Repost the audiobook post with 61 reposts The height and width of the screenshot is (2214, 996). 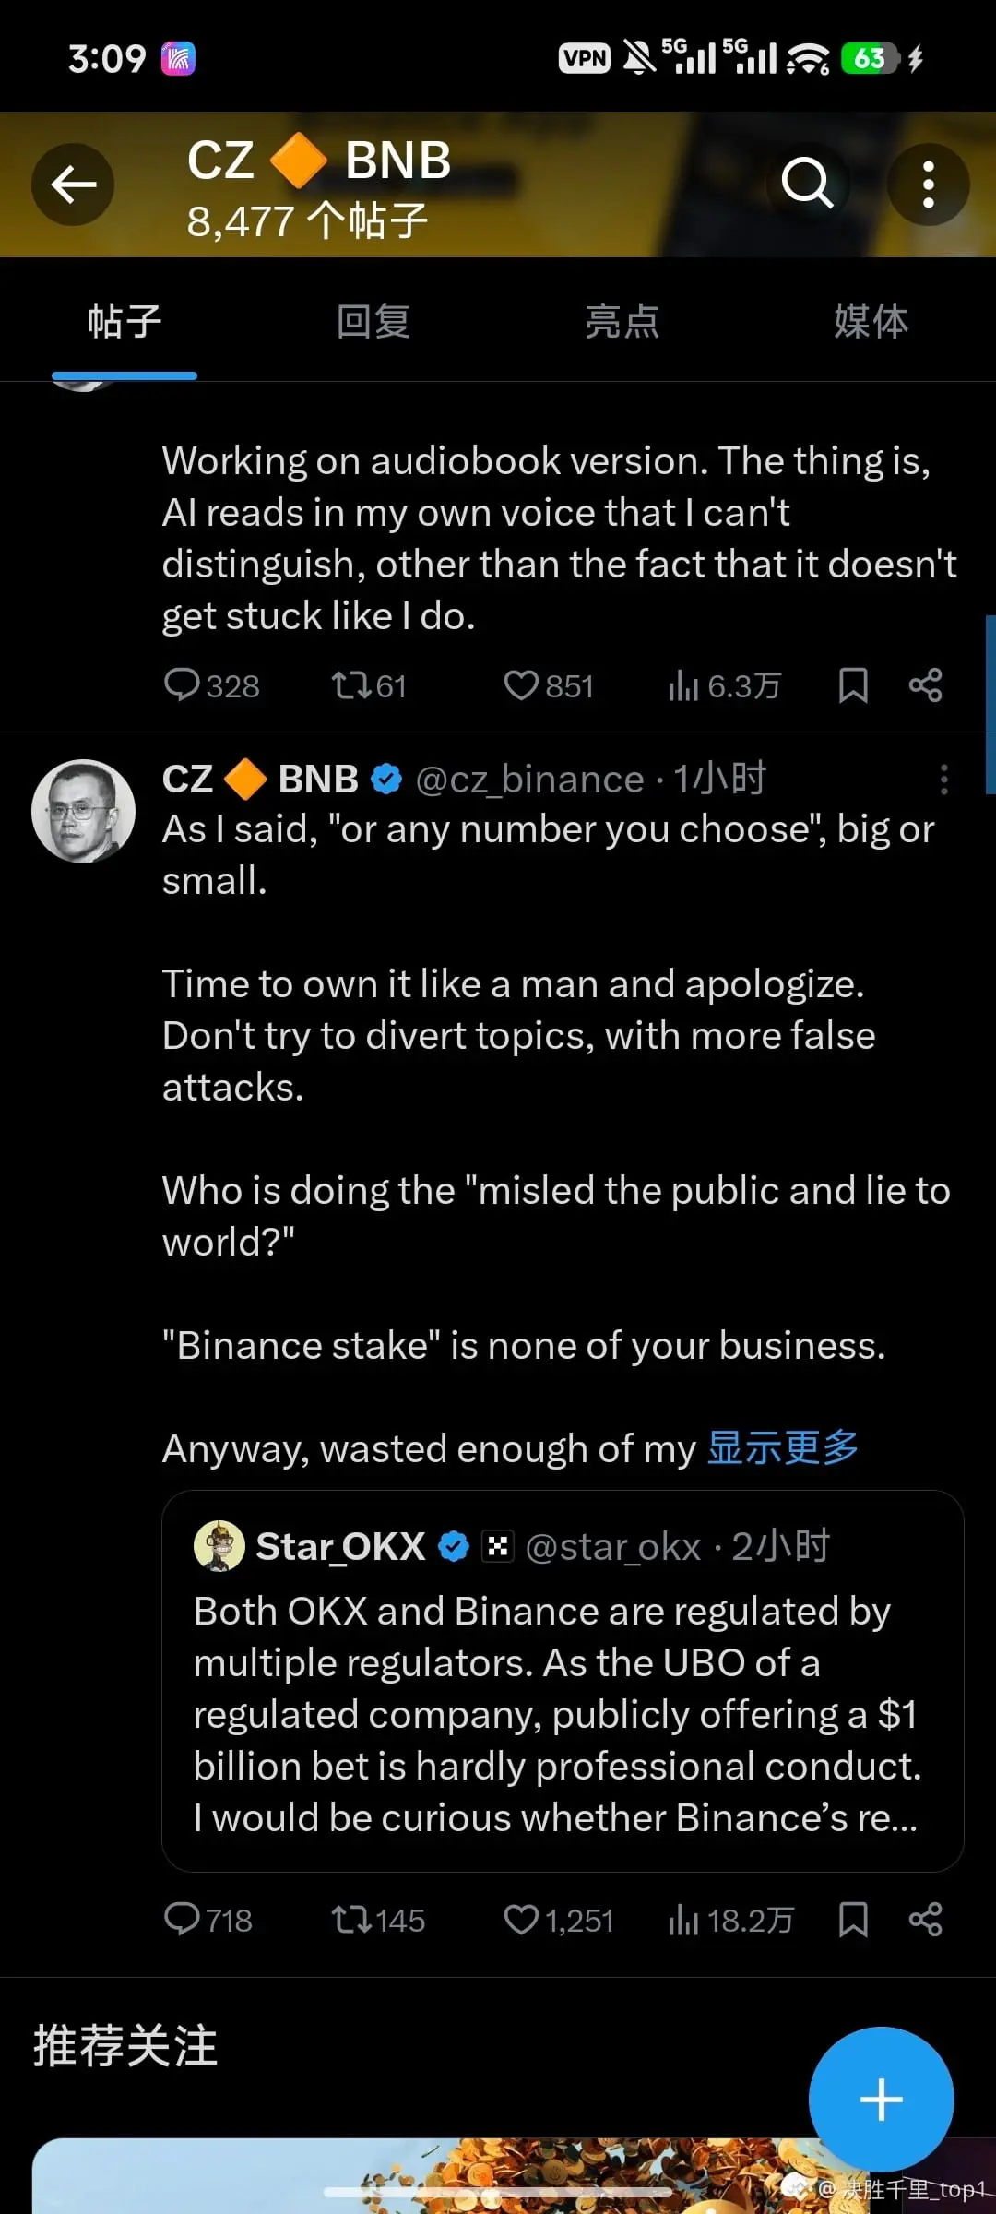[351, 685]
